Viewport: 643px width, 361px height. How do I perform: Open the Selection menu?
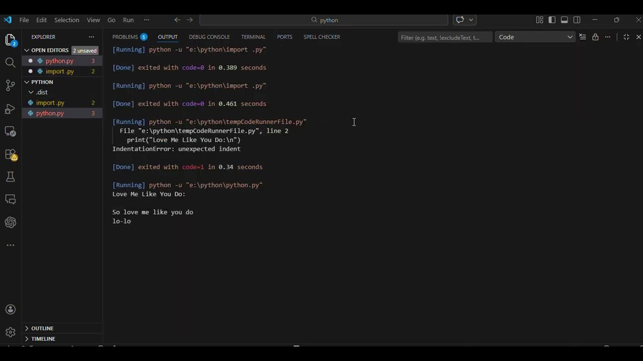(x=67, y=20)
